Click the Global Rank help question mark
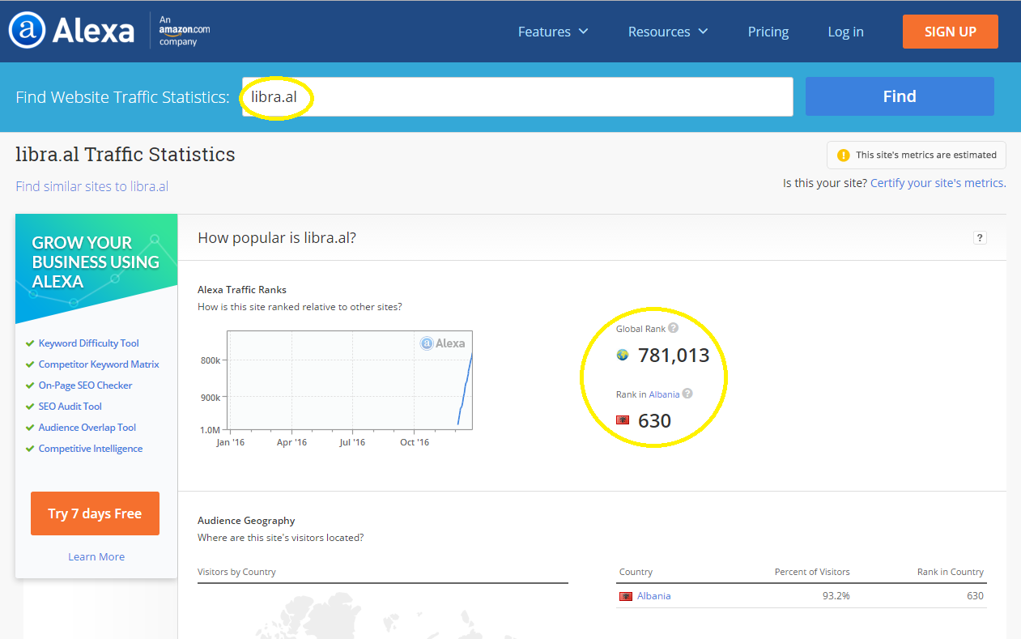Screen dimensions: 1021x639 pyautogui.click(x=673, y=328)
